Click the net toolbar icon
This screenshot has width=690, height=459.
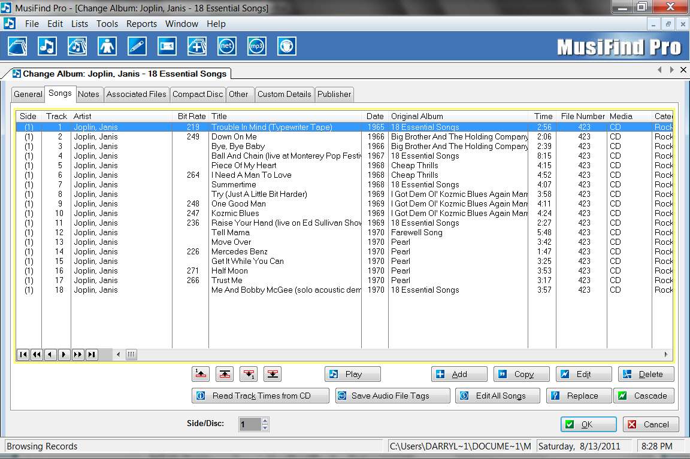[226, 46]
